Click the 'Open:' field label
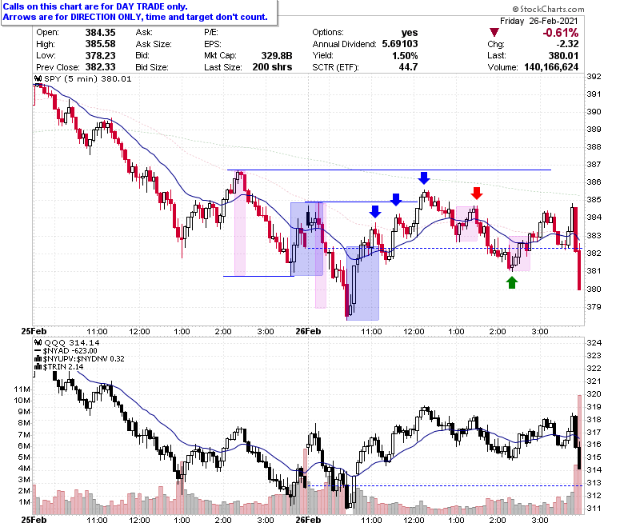This screenshot has height=527, width=624. (47, 33)
